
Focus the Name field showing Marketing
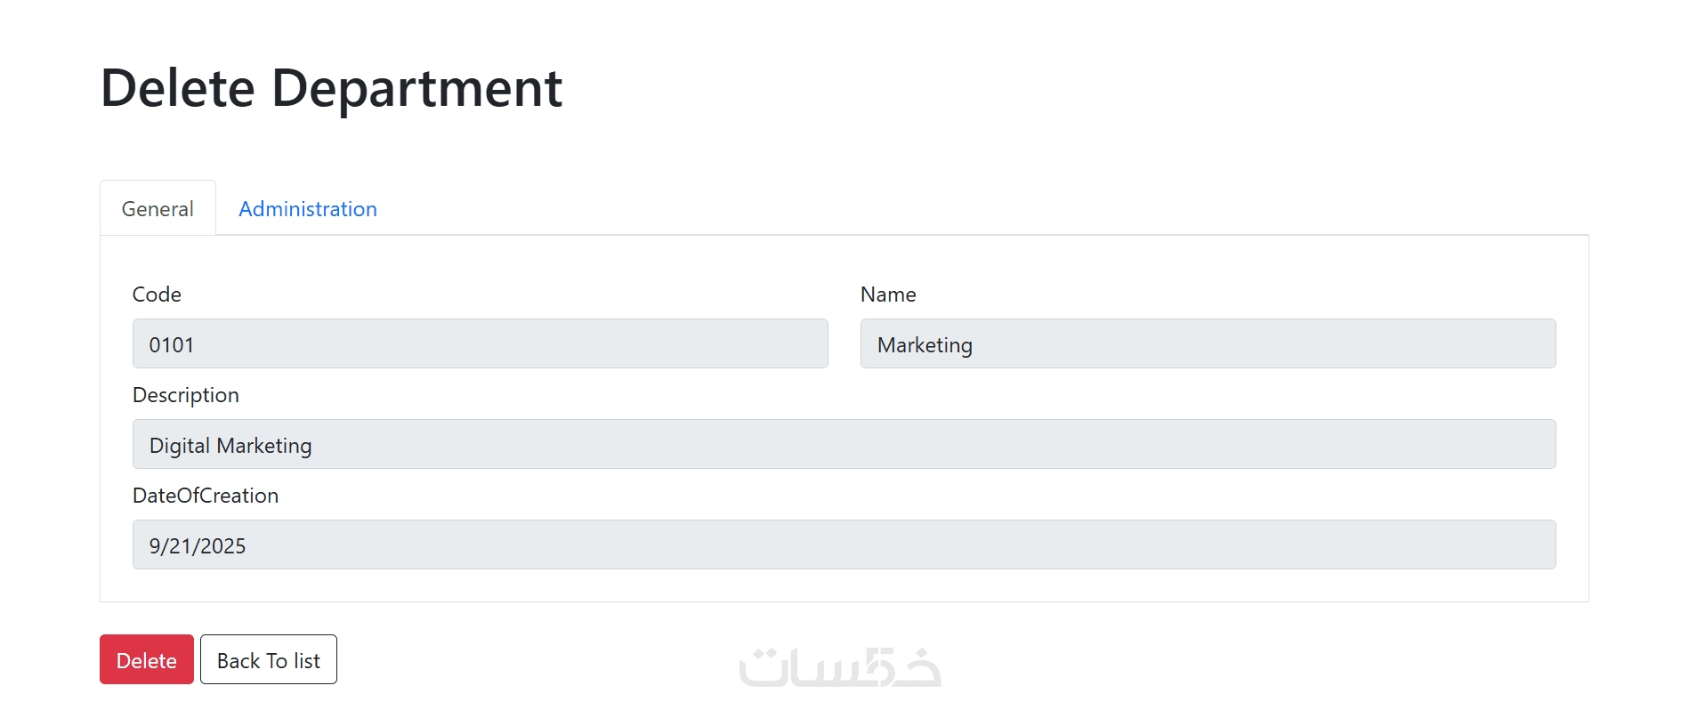1207,344
